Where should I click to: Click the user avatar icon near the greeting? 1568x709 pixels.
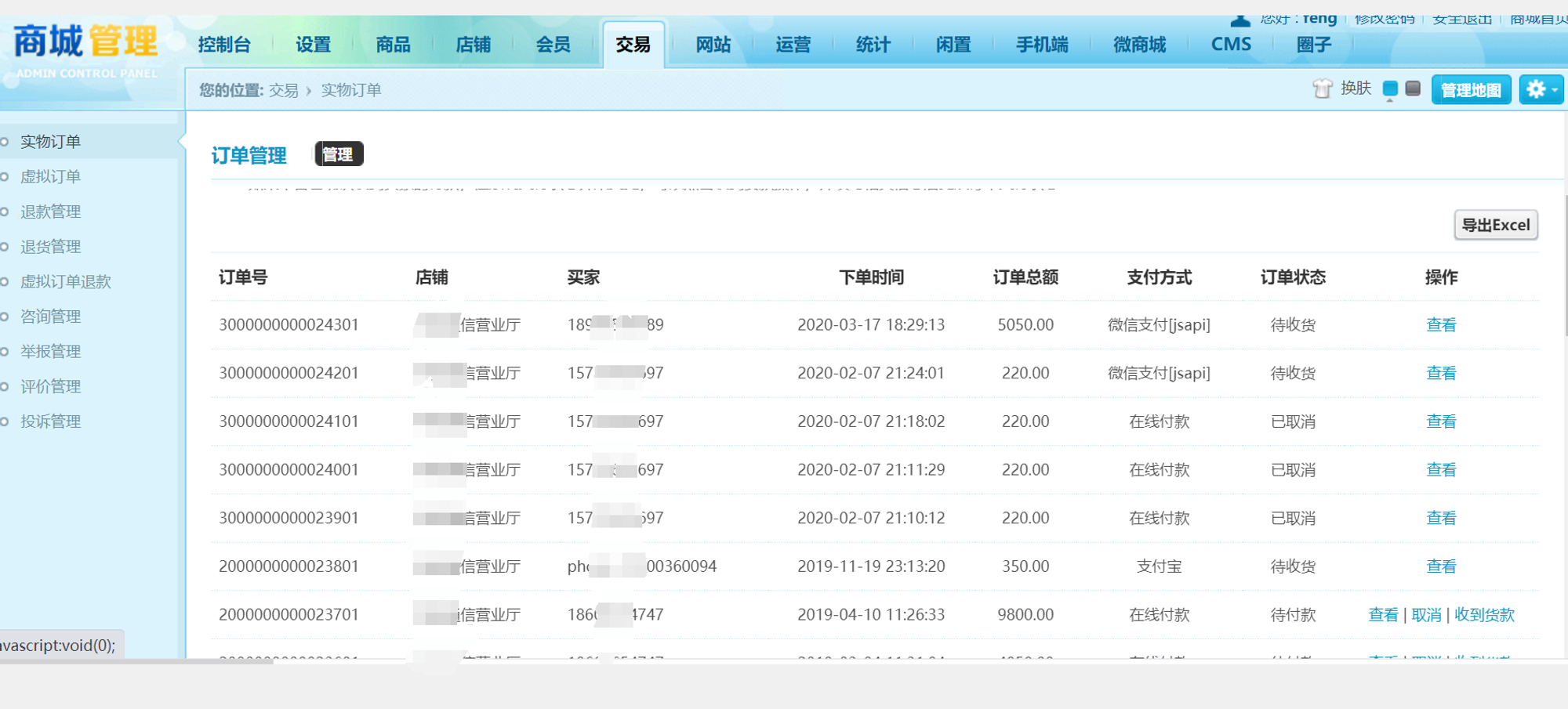[x=1240, y=20]
